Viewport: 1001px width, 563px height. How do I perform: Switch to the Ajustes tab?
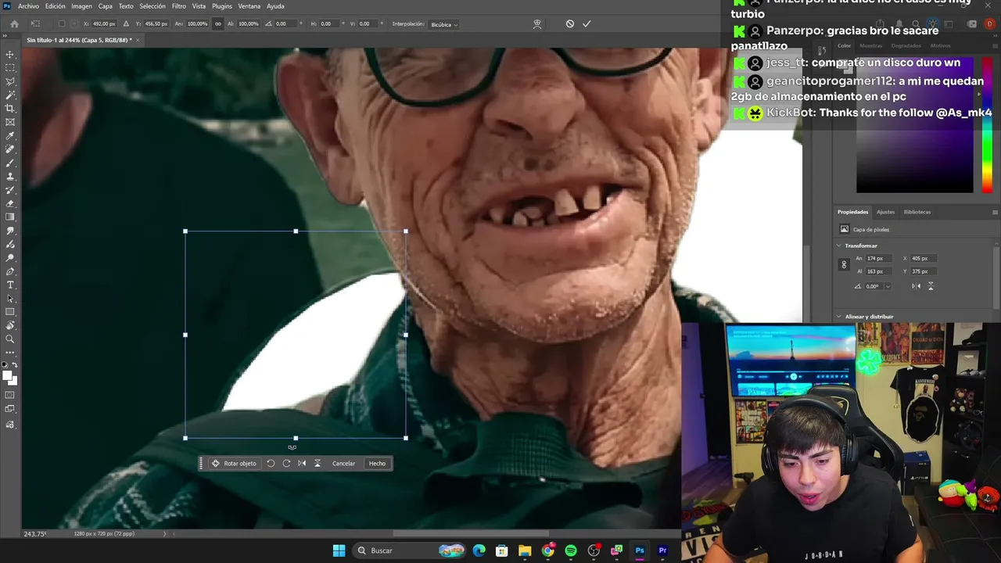tap(885, 212)
